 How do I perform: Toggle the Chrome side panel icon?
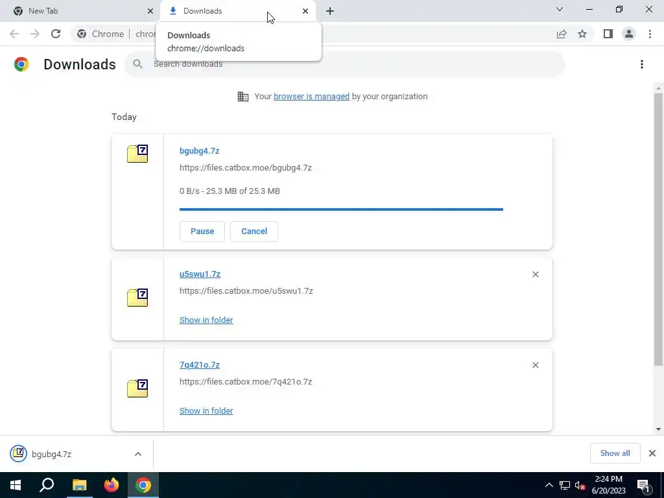pos(608,34)
